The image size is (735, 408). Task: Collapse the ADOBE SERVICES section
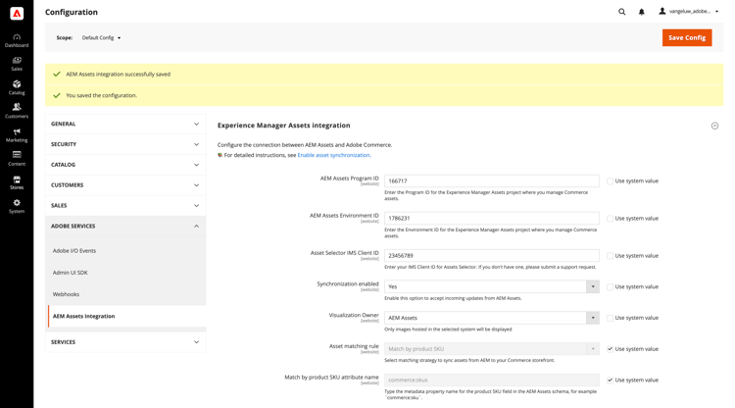point(125,226)
